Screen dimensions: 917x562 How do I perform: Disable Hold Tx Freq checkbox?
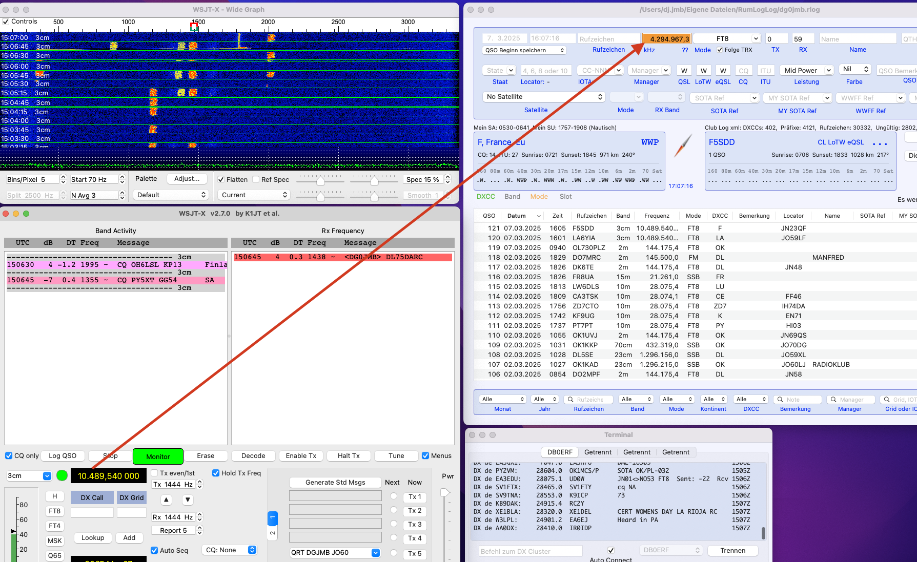click(216, 473)
